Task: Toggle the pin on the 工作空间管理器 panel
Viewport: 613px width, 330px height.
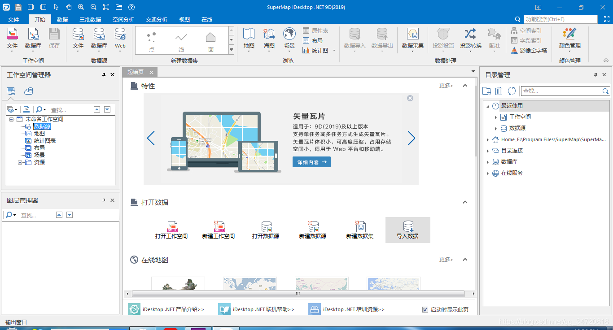Action: 105,74
